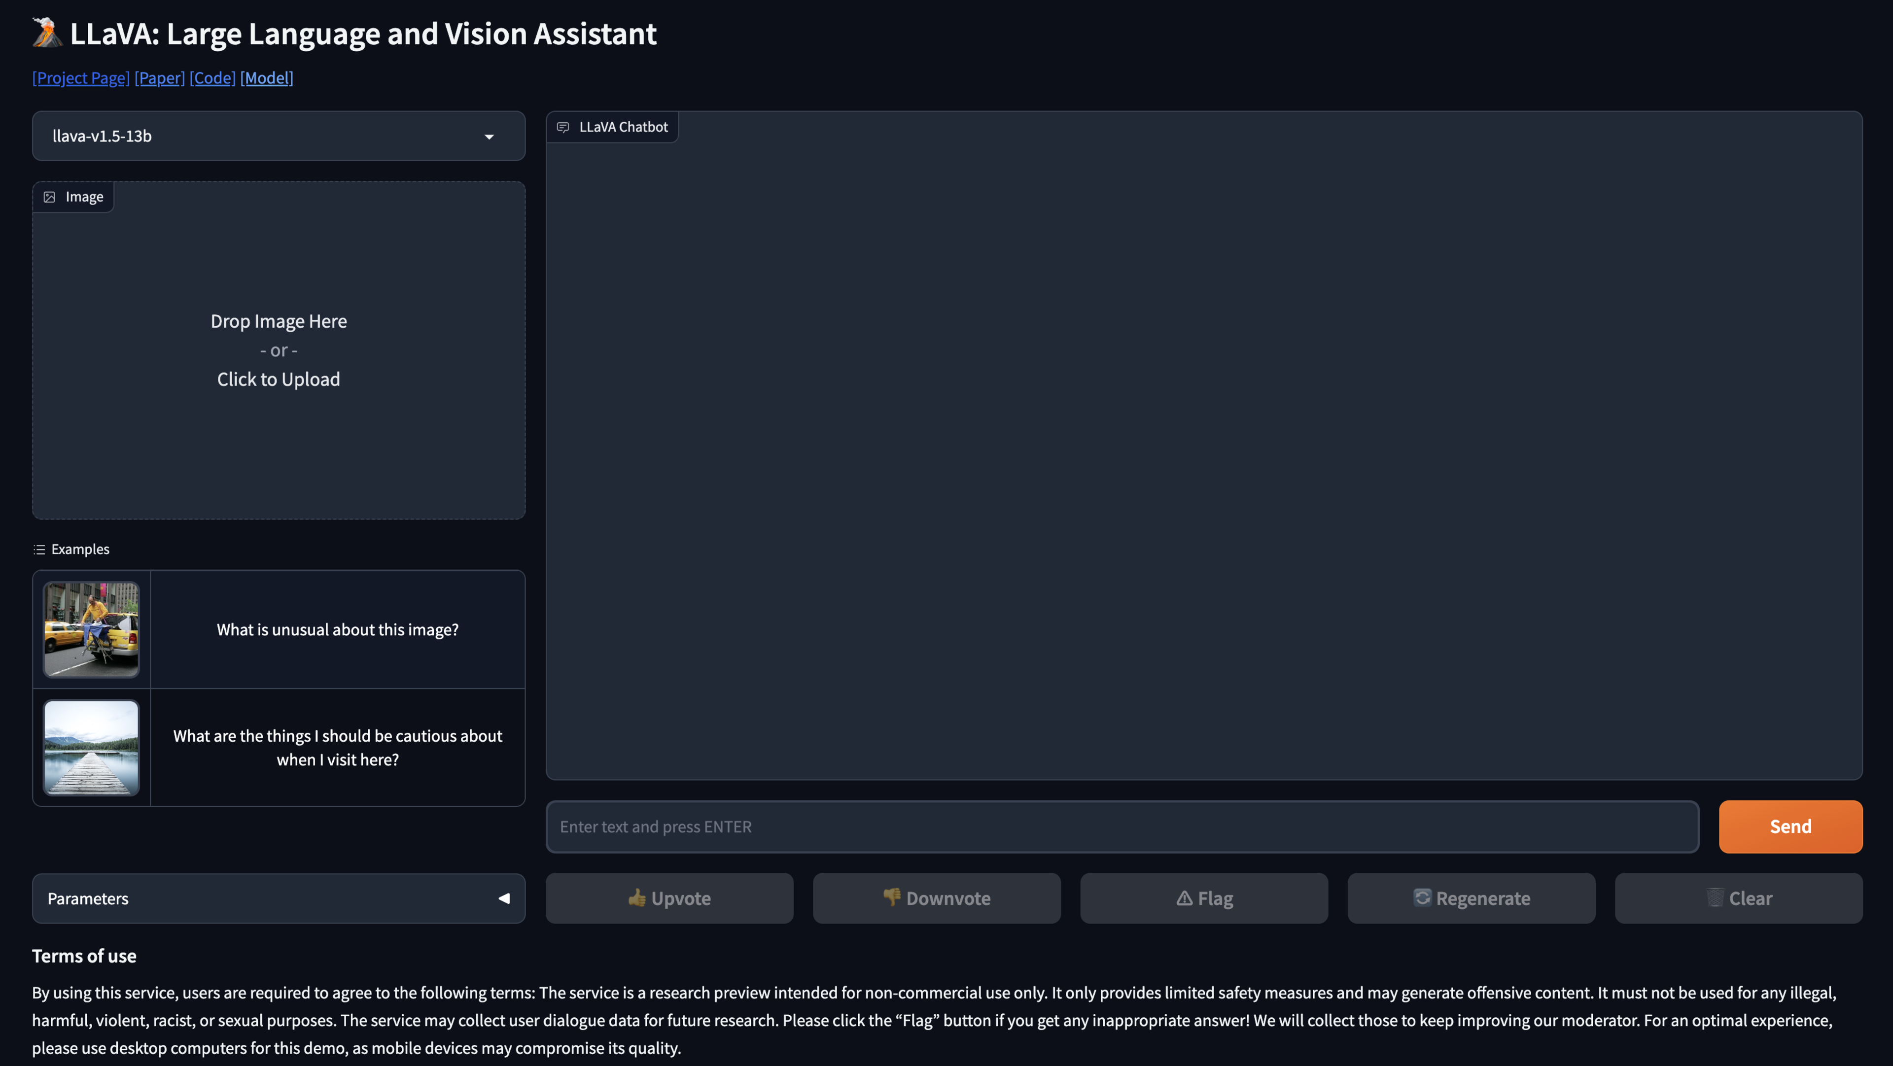Choose 'What is unusual about this image?' example
1893x1066 pixels.
[x=337, y=630]
